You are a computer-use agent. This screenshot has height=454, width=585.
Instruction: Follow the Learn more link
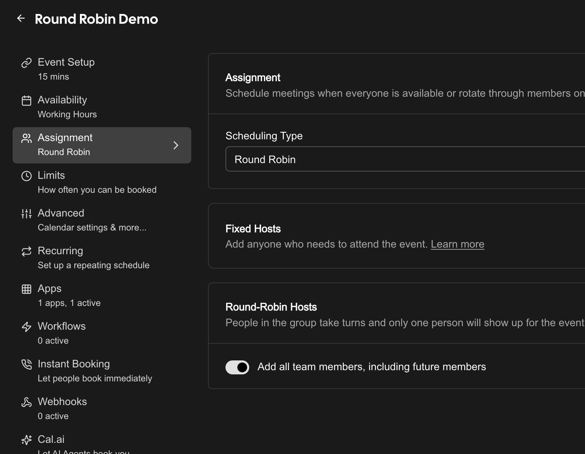pos(458,244)
